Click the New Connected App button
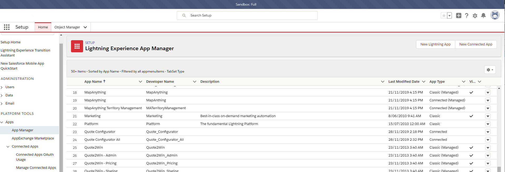The image size is (505, 172). [476, 44]
